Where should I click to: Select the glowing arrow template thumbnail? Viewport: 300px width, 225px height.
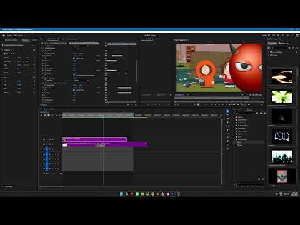[x=282, y=77]
